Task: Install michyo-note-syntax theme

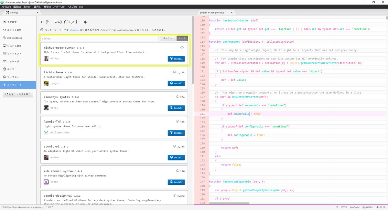Action: (176, 59)
